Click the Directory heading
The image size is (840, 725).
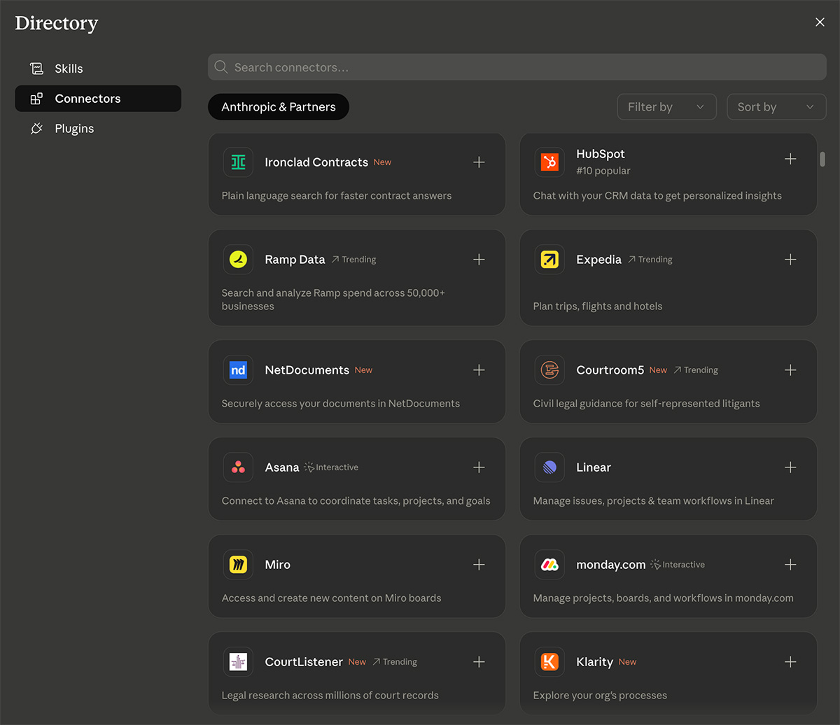pyautogui.click(x=57, y=23)
